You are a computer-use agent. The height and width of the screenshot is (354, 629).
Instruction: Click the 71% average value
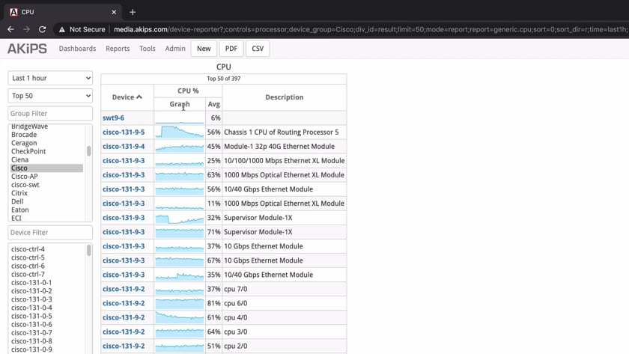tap(214, 232)
